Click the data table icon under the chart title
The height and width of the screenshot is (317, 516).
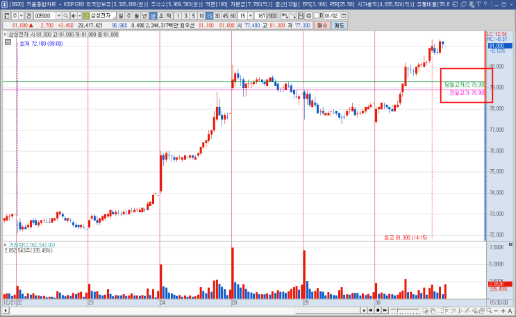[x=8, y=42]
